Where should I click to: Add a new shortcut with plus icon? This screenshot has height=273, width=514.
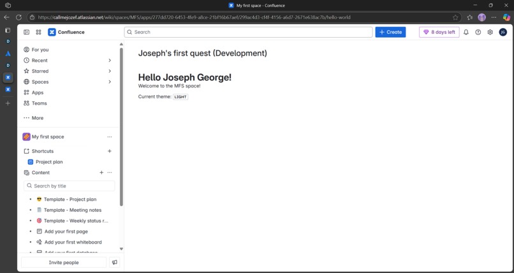(x=110, y=151)
